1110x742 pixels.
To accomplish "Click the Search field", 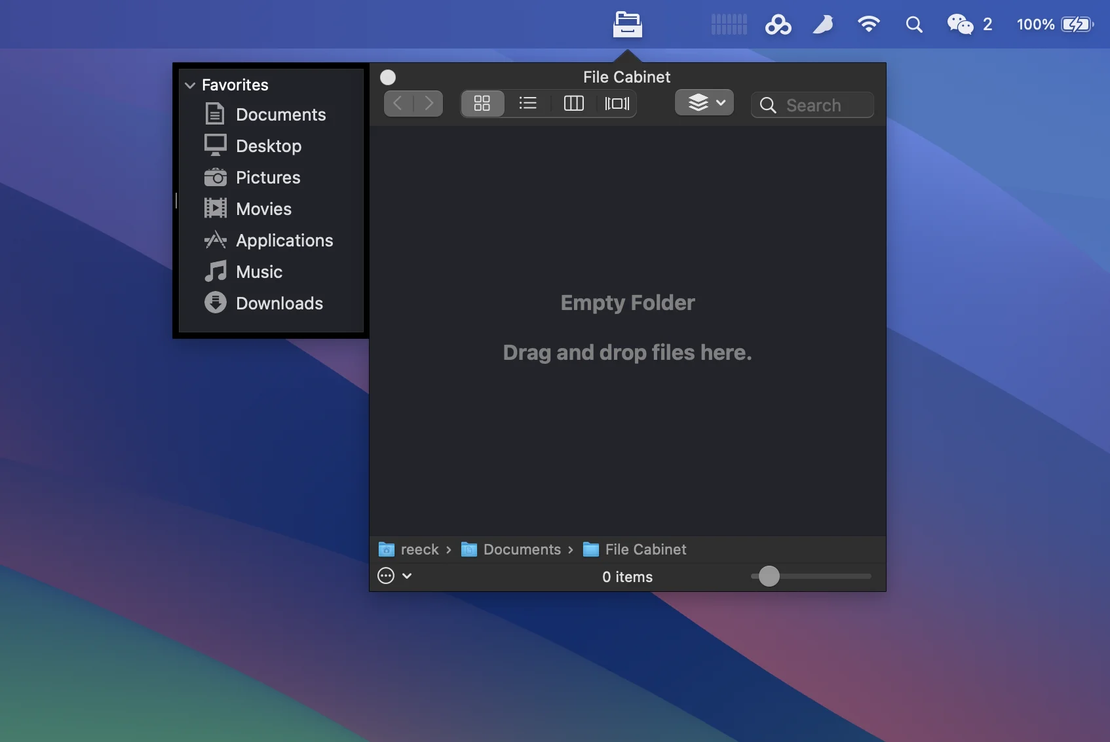I will pyautogui.click(x=813, y=105).
